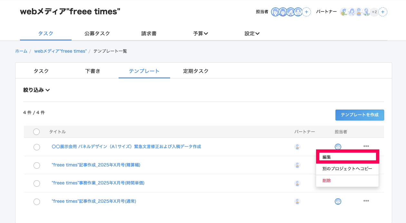Viewport: 406px width, 223px height.
Task: Add a new パートナー with plus button
Action: tap(383, 12)
